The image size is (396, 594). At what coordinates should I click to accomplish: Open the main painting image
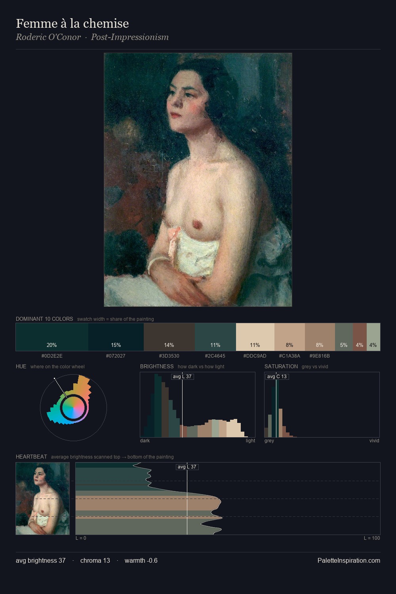[198, 180]
